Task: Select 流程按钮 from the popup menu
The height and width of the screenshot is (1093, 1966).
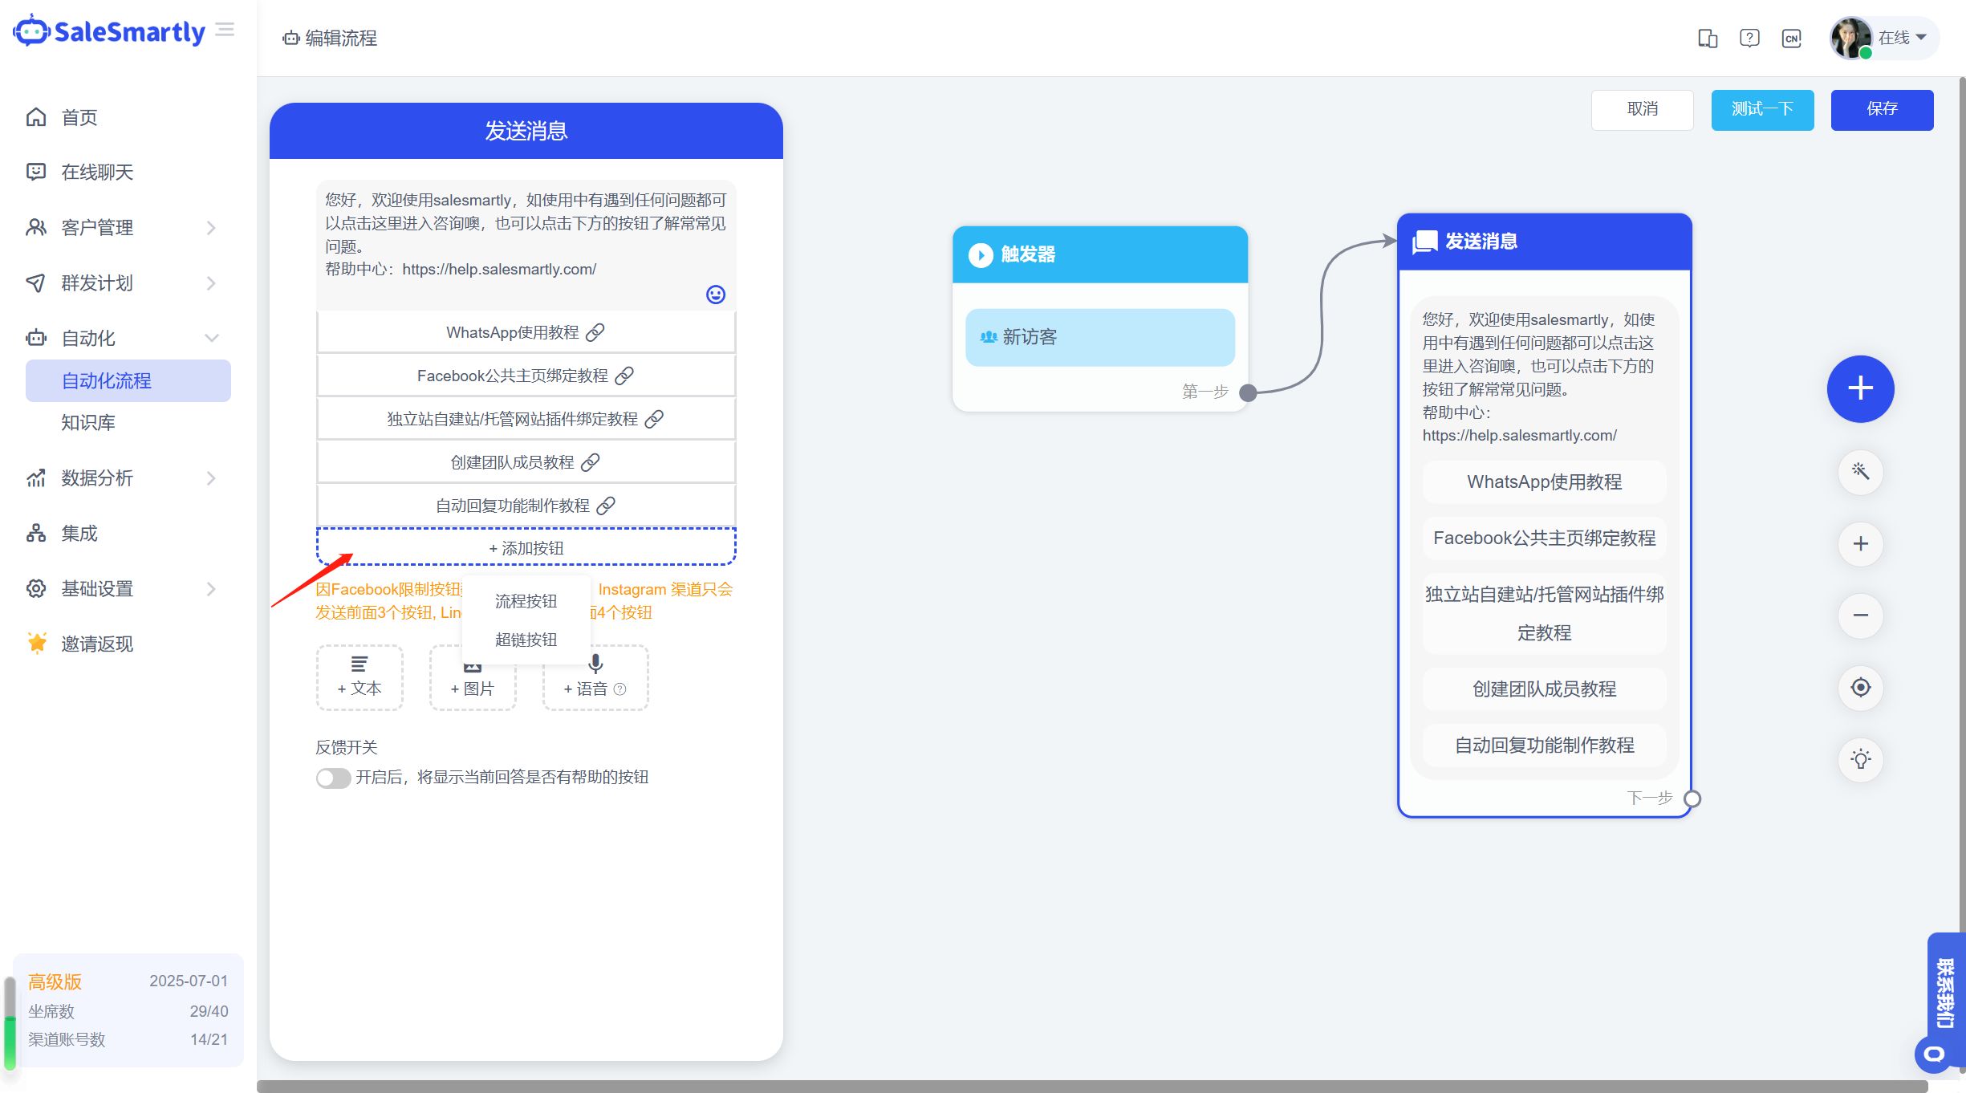Action: [526, 601]
